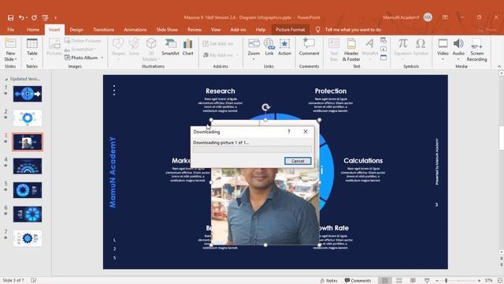Switch to the Picture Format tab
Image resolution: width=504 pixels, height=284 pixels.
tap(291, 30)
